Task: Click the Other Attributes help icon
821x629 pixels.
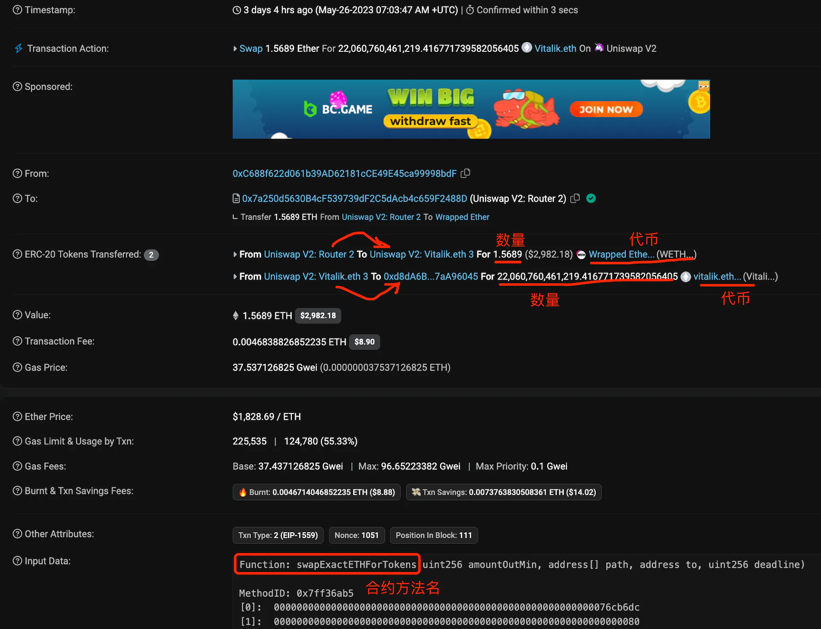Action: [x=17, y=534]
